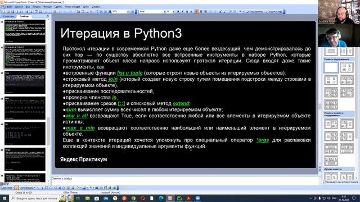Screen dimensions: 360x202
Task: Toggle text Shadow formatting
Action: 191,11
